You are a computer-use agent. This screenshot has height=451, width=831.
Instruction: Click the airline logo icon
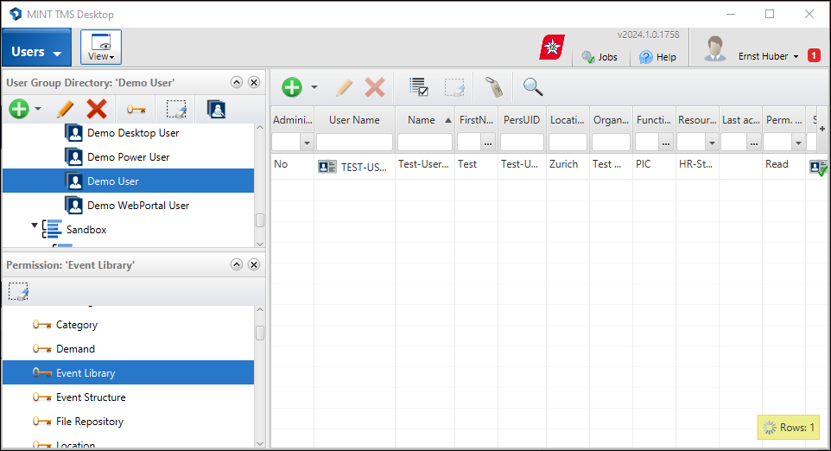click(x=552, y=48)
